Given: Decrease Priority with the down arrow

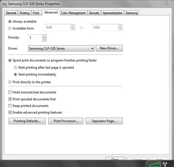Looking at the screenshot, I should tap(44, 40).
